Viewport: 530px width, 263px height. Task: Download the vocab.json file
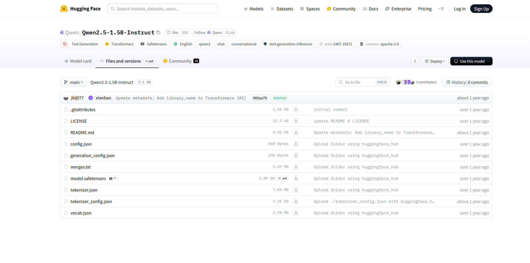[296, 213]
